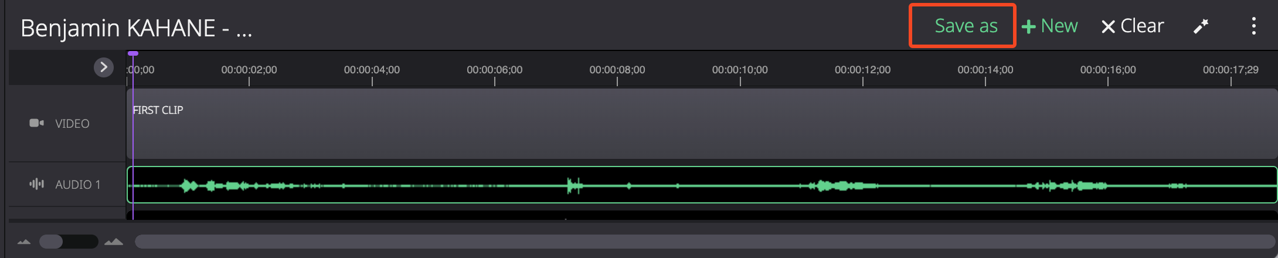Click the Benjamin KAHANE project title
This screenshot has height=258, width=1278.
tap(136, 28)
